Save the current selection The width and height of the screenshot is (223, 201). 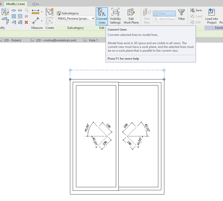coord(196,10)
